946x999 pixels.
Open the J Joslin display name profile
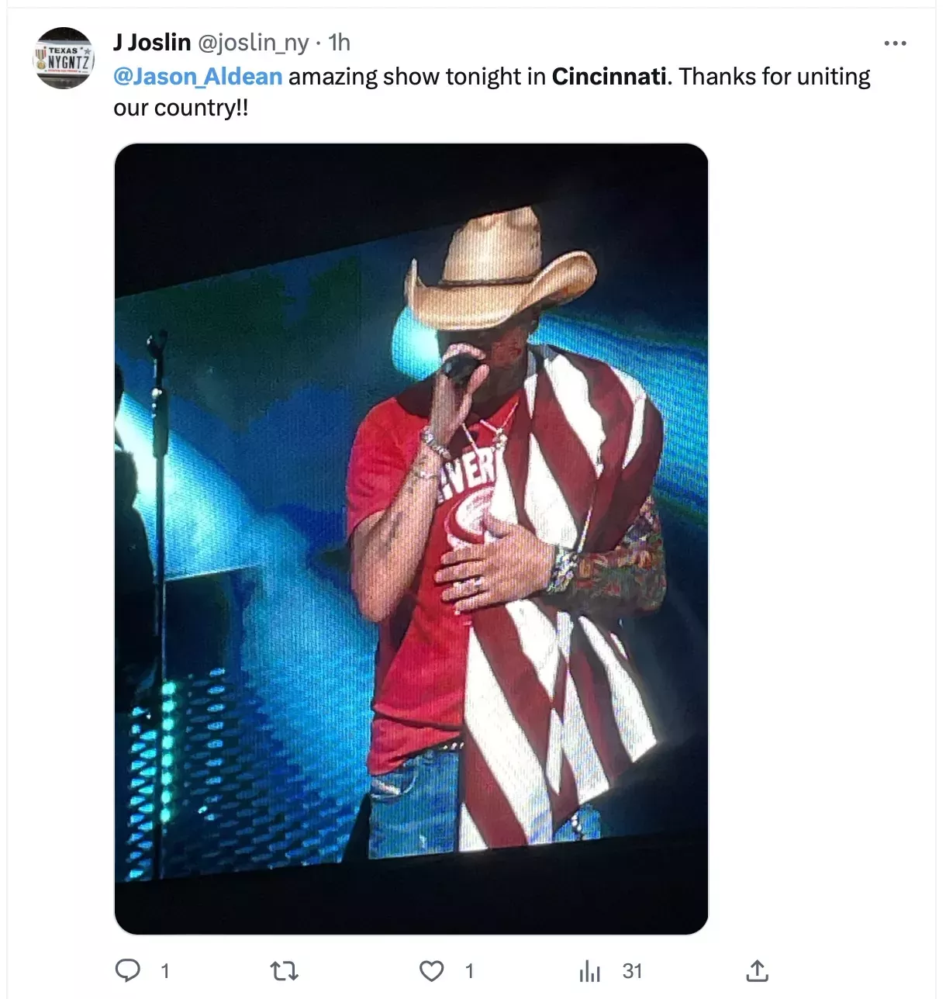click(152, 42)
